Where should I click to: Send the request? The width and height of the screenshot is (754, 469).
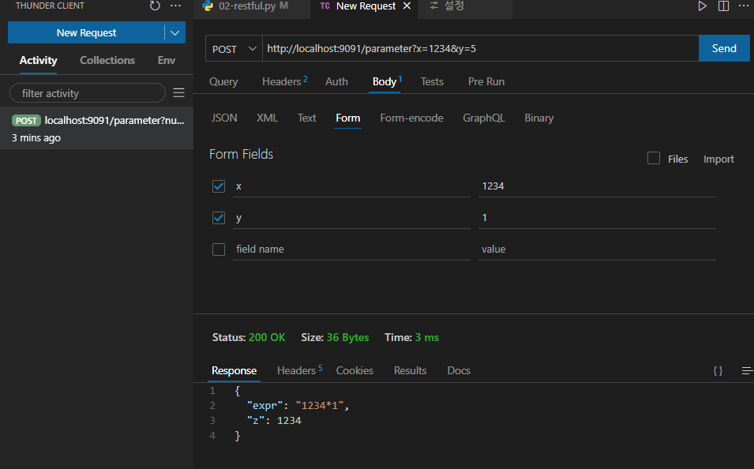(724, 49)
